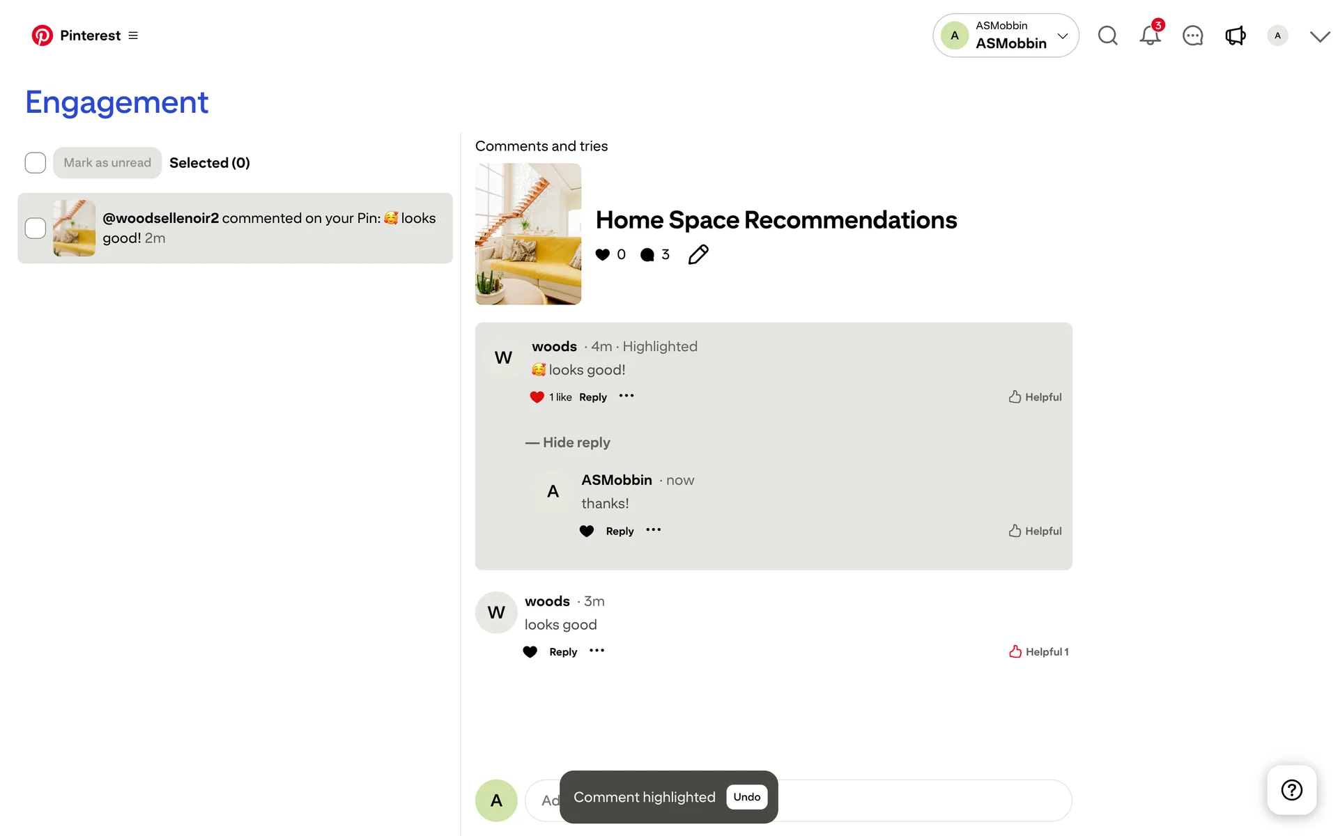This screenshot has width=1338, height=836.
Task: Open the three-dot menu on woods' highlighted comment
Action: pos(626,396)
